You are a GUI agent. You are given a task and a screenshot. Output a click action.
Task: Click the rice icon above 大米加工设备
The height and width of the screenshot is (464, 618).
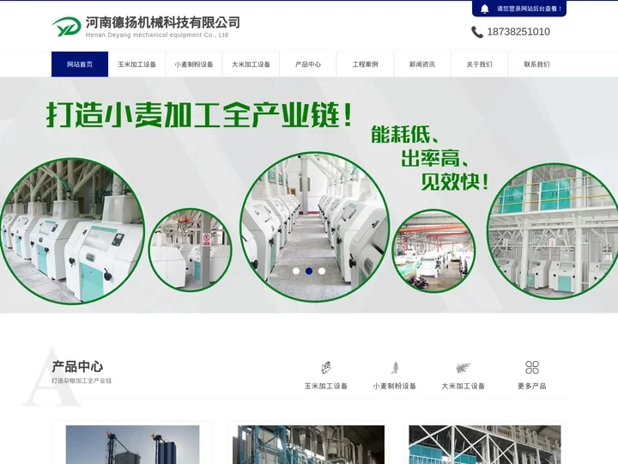[463, 368]
